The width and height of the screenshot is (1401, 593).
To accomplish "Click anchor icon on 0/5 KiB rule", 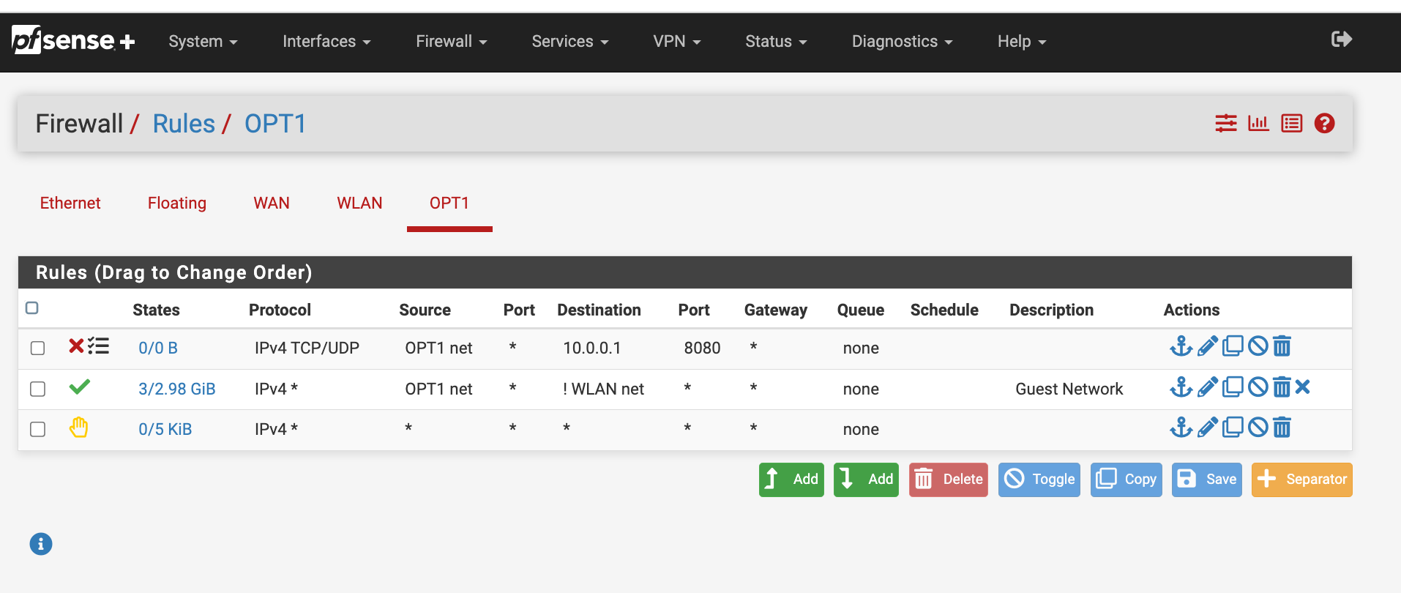I will tap(1181, 427).
